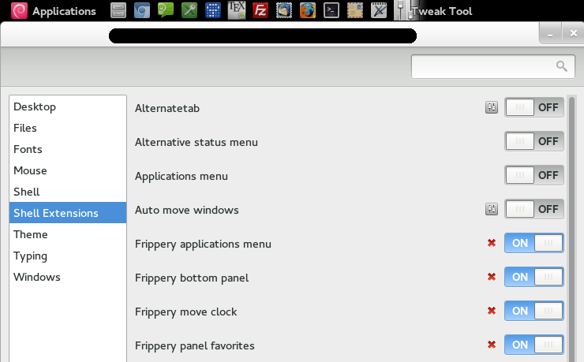The height and width of the screenshot is (362, 584).
Task: Turn on Alternative status menu switch
Action: [x=534, y=141]
